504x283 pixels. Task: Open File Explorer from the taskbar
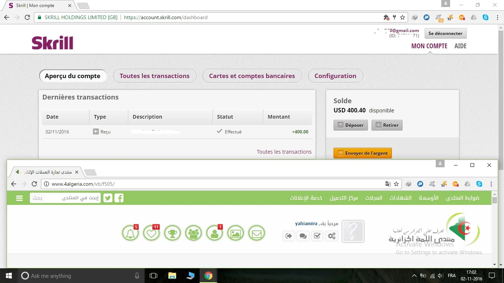(172, 276)
